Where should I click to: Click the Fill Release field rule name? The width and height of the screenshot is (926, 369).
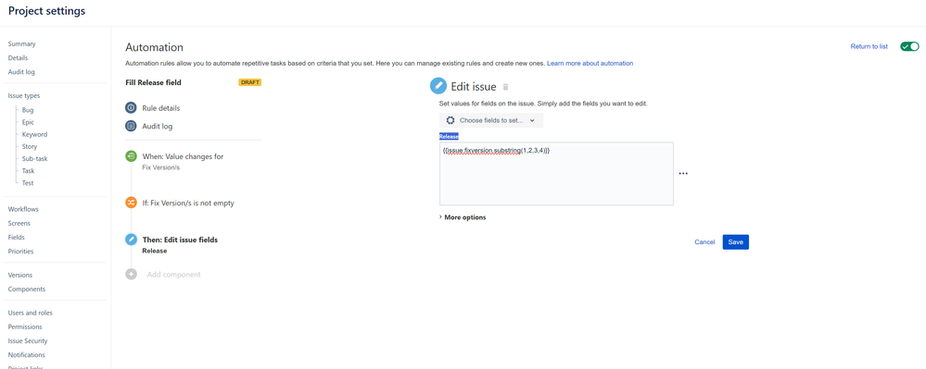pyautogui.click(x=154, y=82)
